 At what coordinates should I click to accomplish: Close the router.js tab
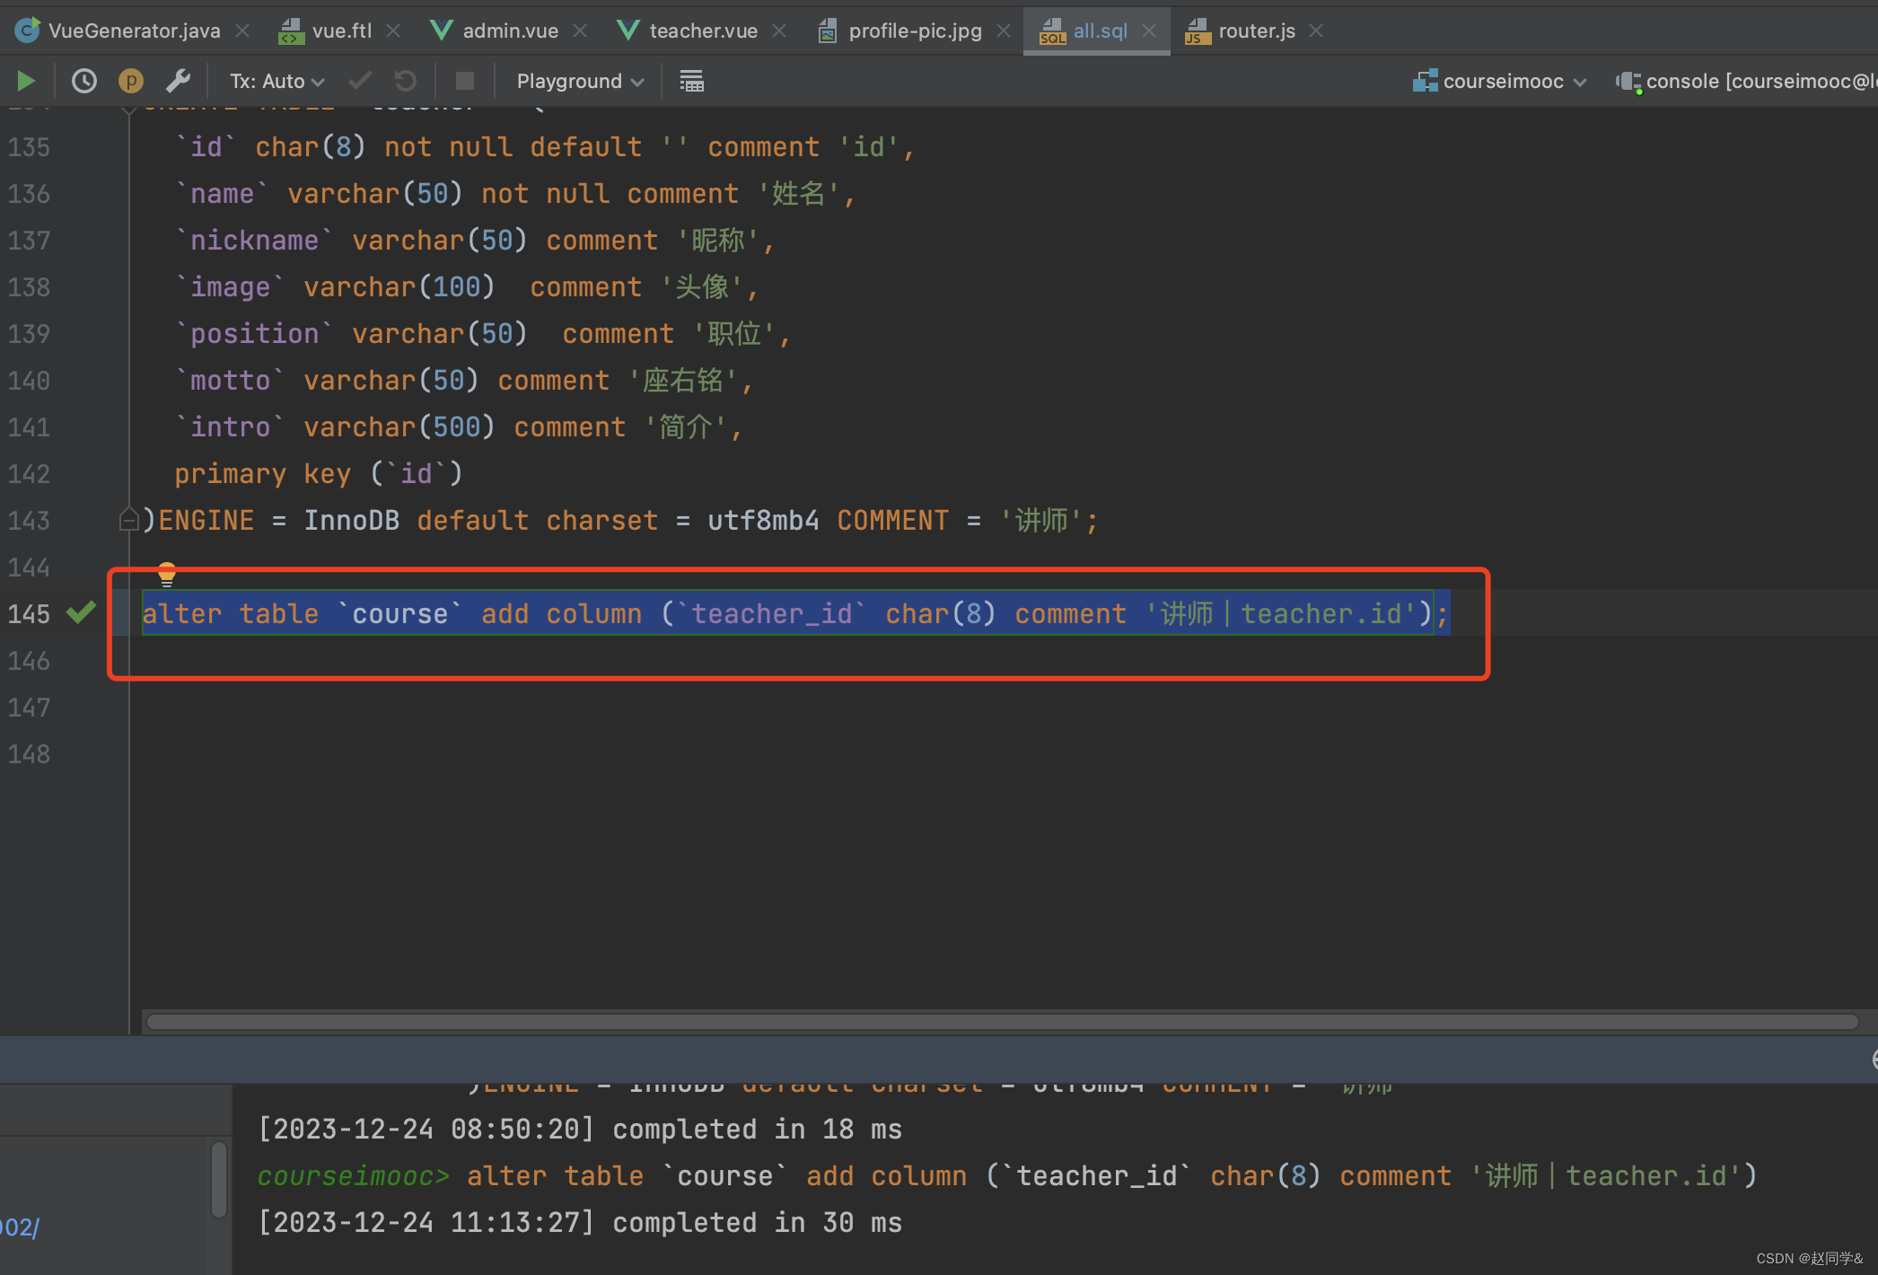(1316, 31)
